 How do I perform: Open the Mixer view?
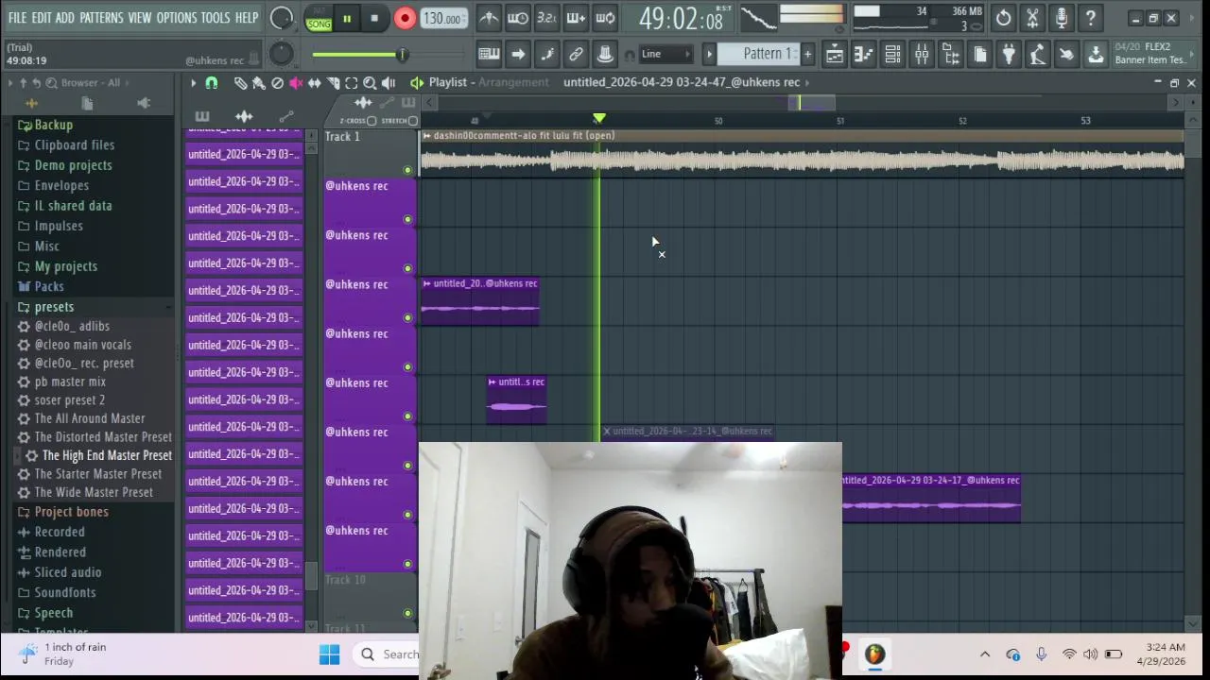click(x=922, y=55)
